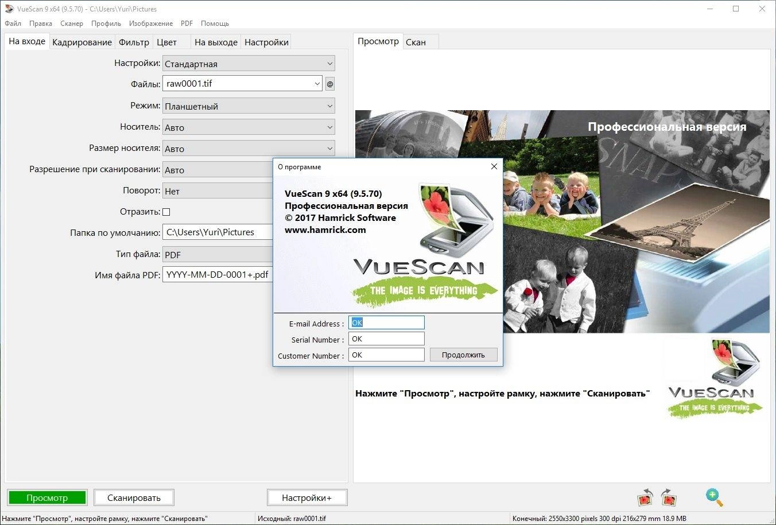
Task: Click the VueScan 9 x64 (9.5.70) version text
Action: pos(333,193)
